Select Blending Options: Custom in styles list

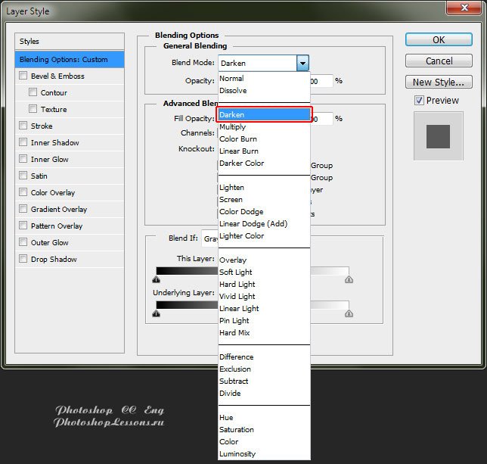pyautogui.click(x=70, y=60)
